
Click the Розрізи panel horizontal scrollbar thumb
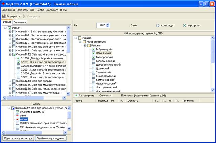coord(24,132)
